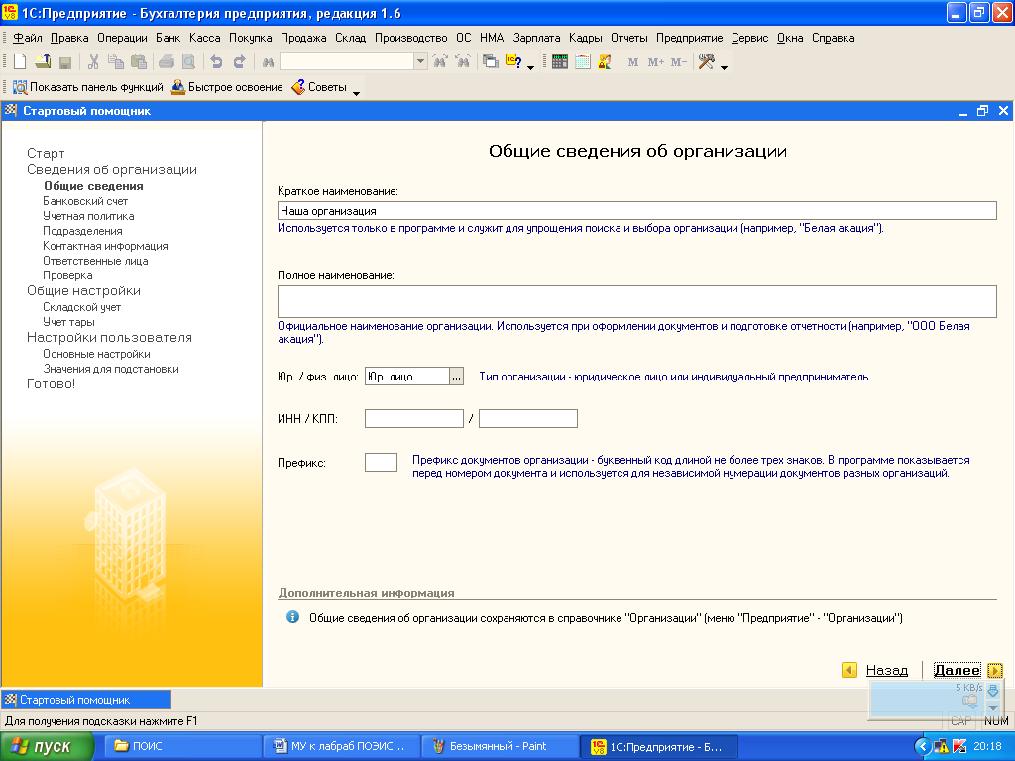Click the New document icon in toolbar

click(x=20, y=62)
